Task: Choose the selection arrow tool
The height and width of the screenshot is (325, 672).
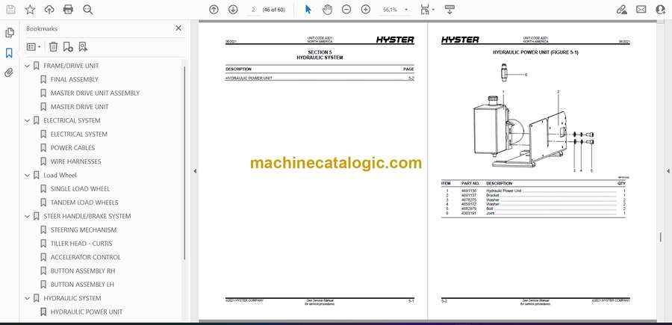Action: point(308,10)
